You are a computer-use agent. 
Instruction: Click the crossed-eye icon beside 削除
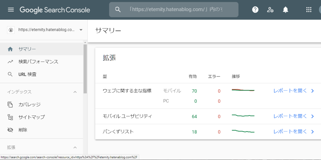(x=10, y=130)
